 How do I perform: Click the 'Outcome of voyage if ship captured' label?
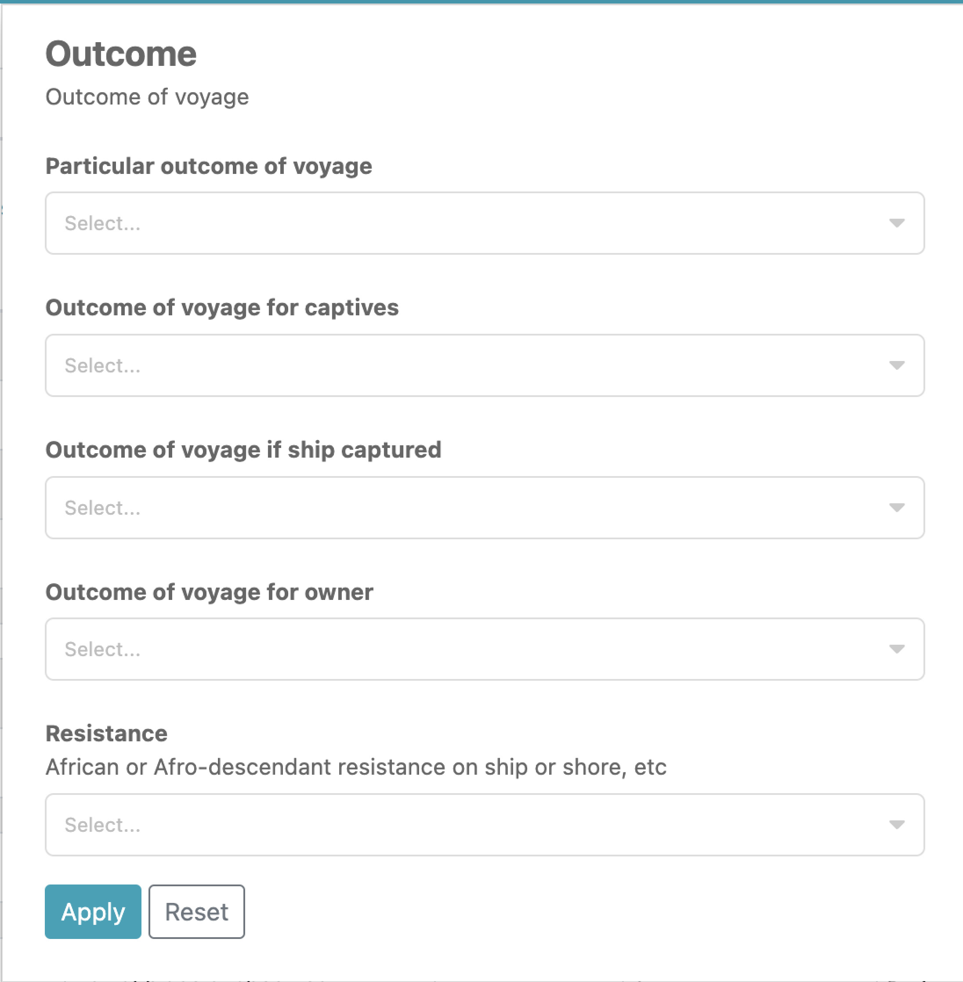pyautogui.click(x=243, y=450)
